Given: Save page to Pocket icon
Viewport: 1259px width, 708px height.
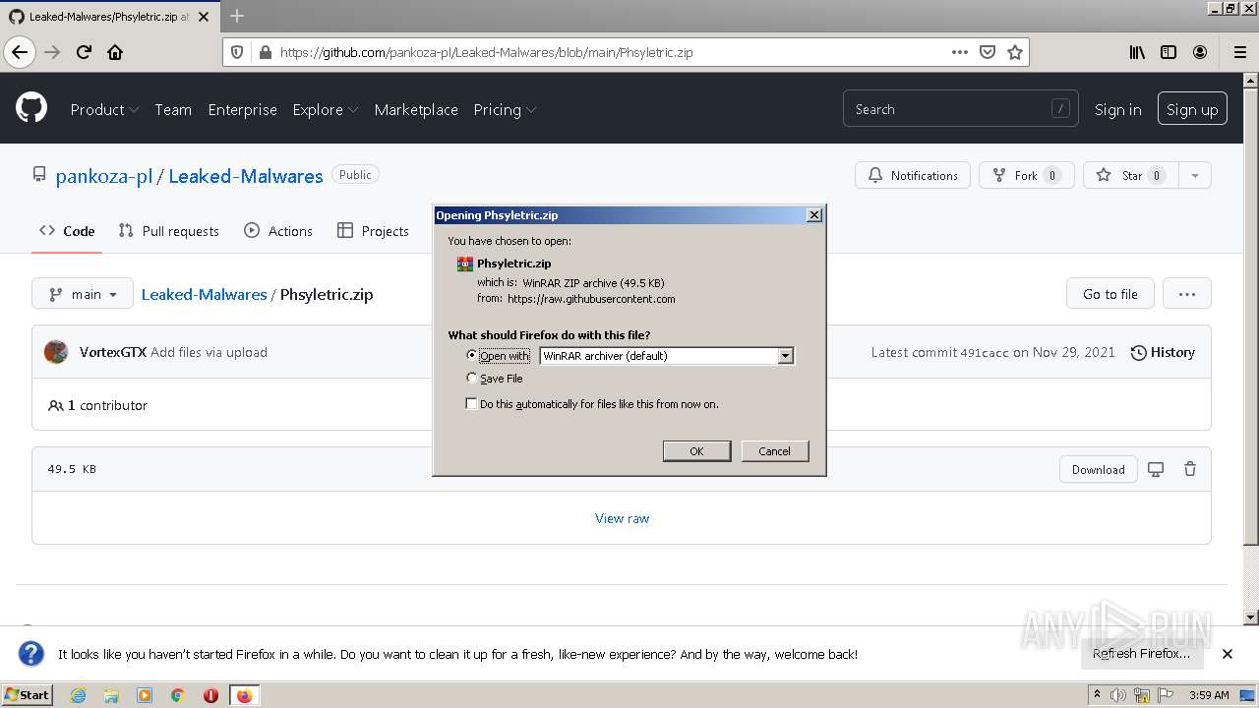Looking at the screenshot, I should tap(988, 52).
